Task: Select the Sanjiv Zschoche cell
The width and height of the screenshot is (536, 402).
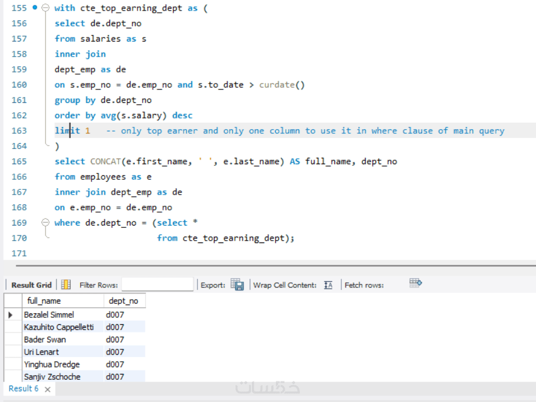Action: coord(63,377)
